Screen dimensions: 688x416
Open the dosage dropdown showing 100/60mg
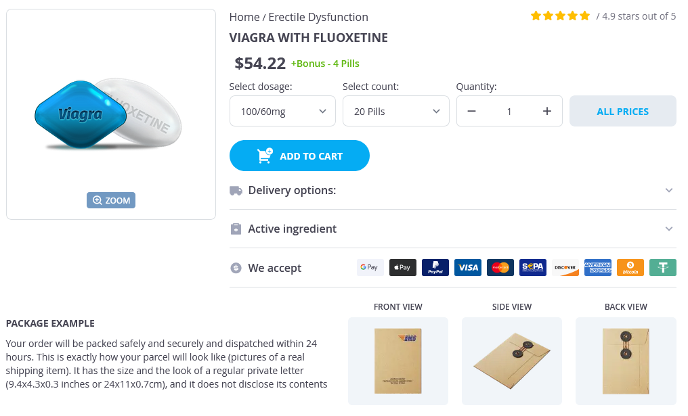tap(282, 112)
